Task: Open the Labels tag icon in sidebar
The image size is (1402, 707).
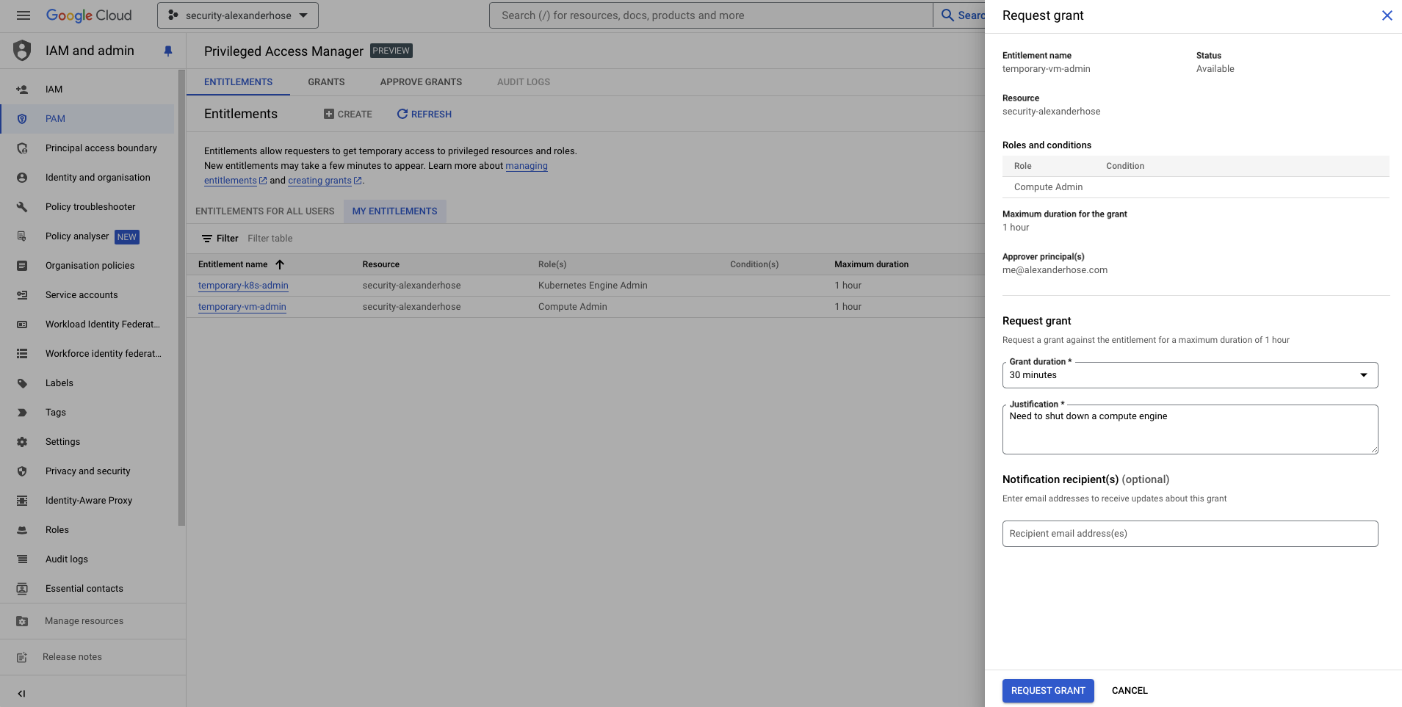Action: pos(22,382)
